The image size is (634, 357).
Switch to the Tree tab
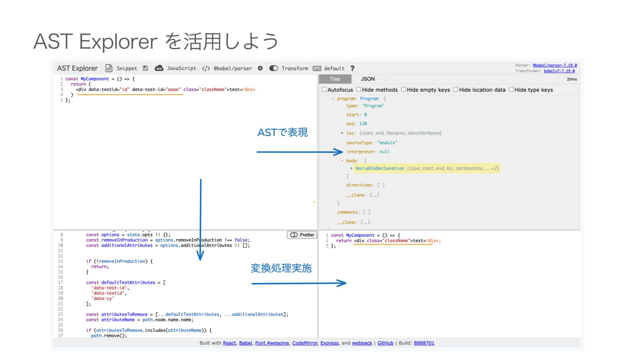(x=335, y=79)
